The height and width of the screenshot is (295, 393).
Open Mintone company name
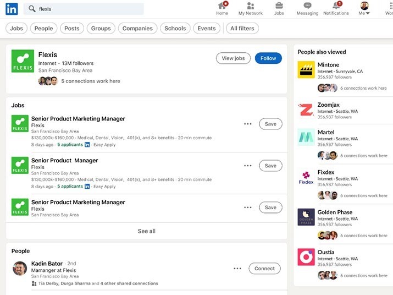[x=328, y=65]
